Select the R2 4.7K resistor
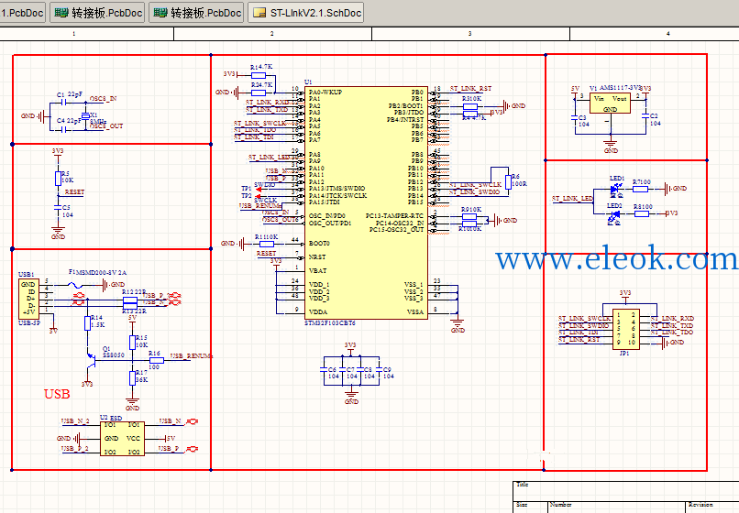This screenshot has width=739, height=513. [x=259, y=93]
